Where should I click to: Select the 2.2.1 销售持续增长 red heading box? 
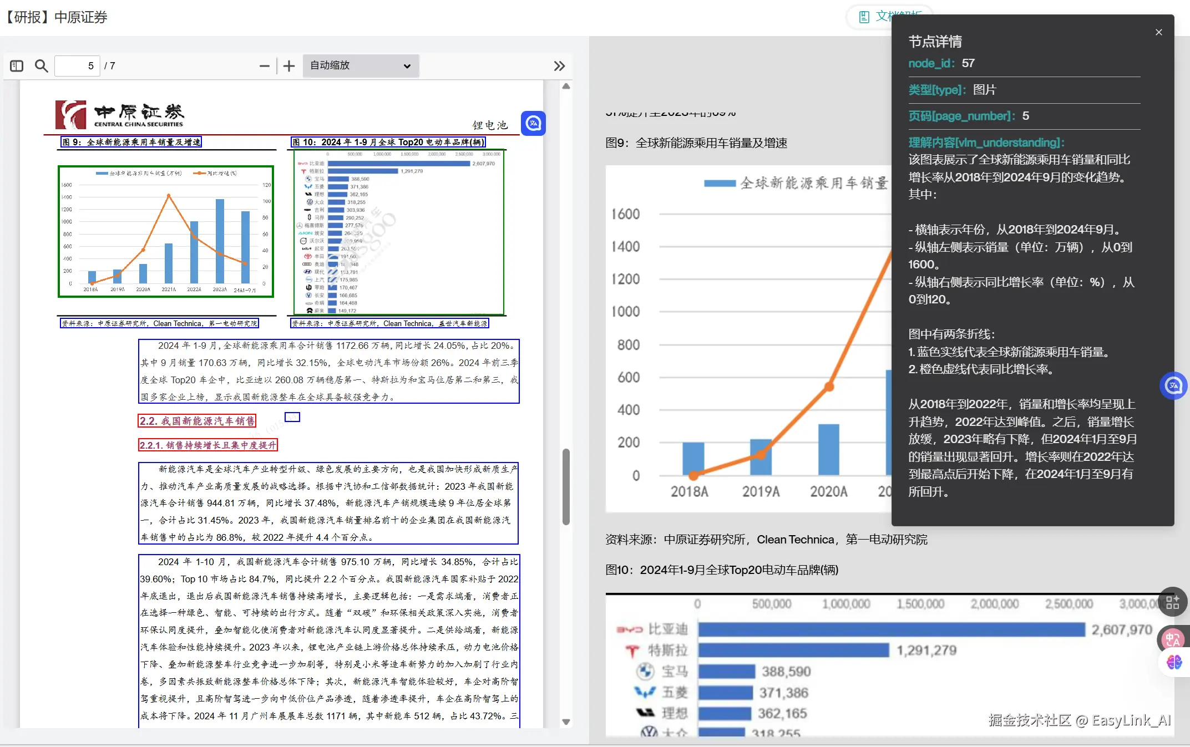tap(207, 445)
